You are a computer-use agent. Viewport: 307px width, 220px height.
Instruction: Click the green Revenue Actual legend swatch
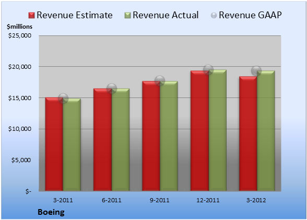(127, 16)
